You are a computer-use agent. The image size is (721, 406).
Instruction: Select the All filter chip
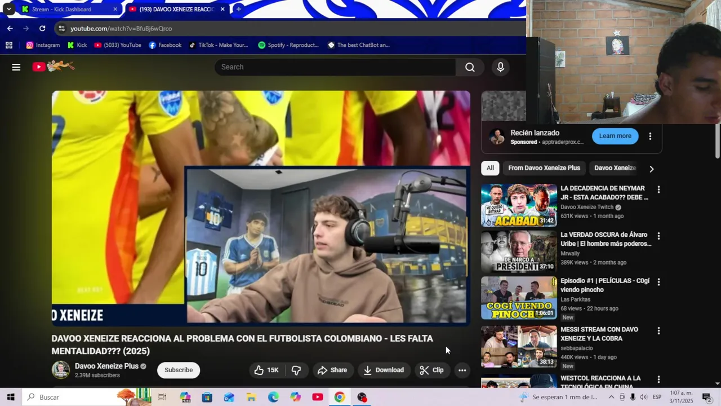[490, 168]
